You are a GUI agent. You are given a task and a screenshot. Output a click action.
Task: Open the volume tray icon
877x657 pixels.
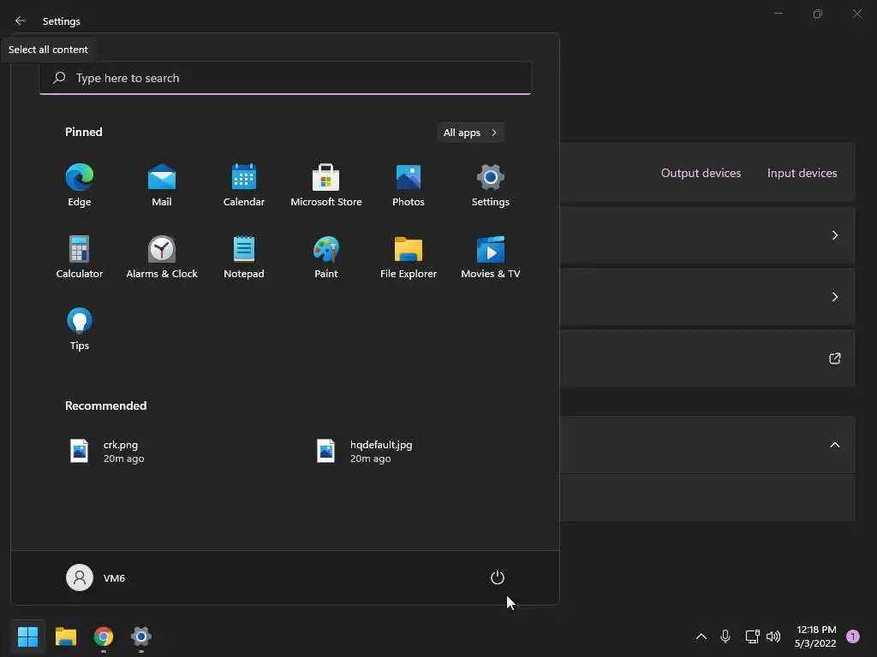tap(773, 636)
